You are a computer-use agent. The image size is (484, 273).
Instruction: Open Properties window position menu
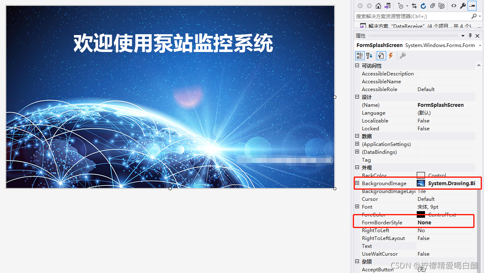click(463, 36)
